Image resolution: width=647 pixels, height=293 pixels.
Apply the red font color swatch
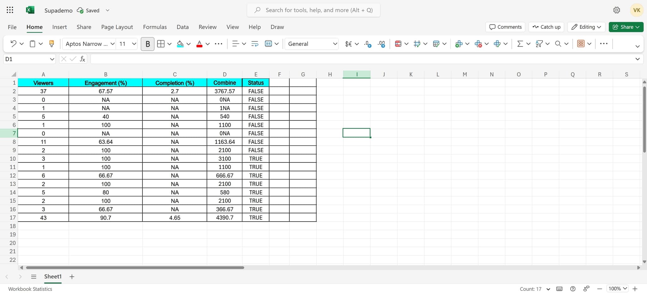click(199, 44)
